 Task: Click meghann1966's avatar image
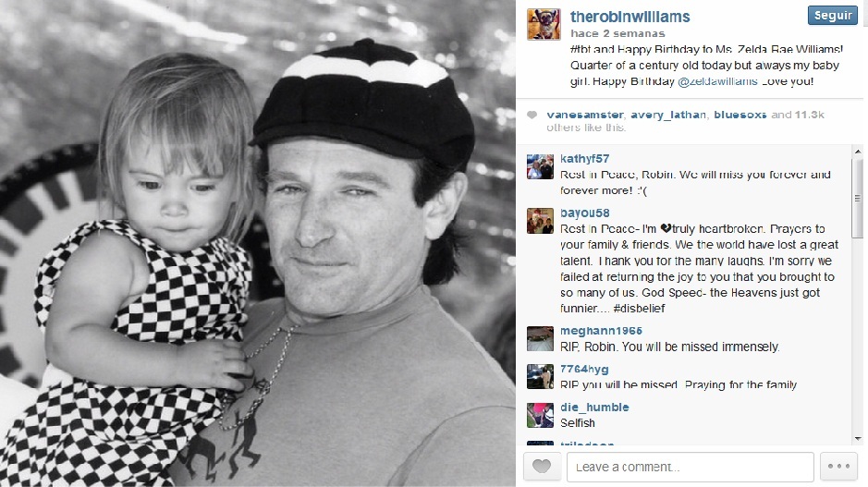tap(540, 339)
